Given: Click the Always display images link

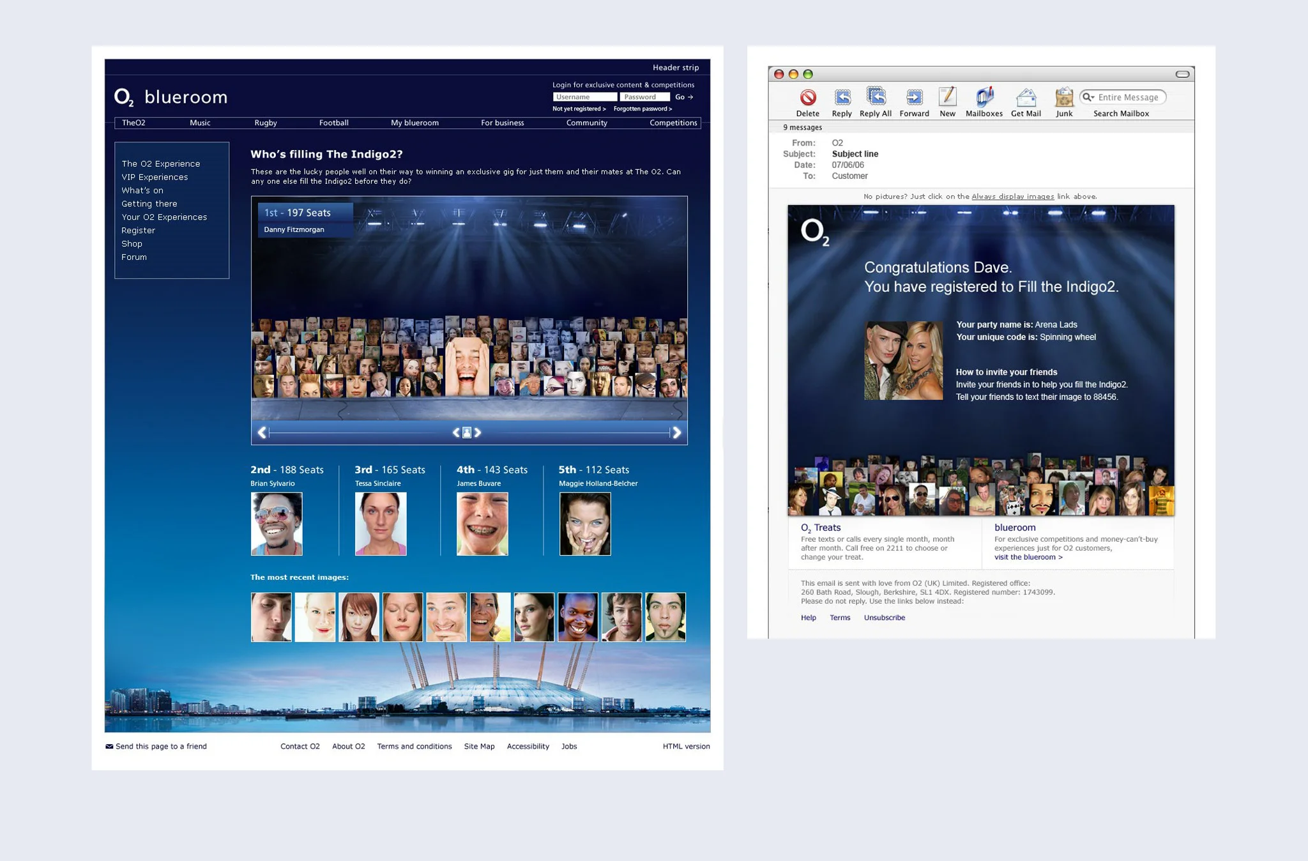Looking at the screenshot, I should coord(1012,197).
